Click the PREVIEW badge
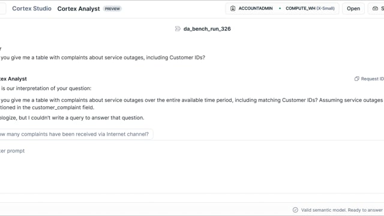 112,9
